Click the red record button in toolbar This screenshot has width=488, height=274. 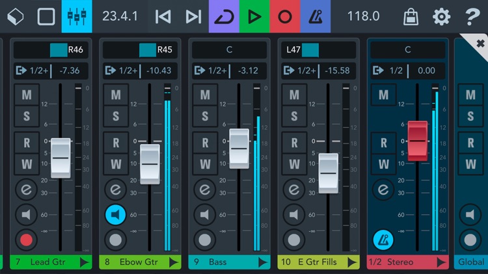(x=285, y=16)
